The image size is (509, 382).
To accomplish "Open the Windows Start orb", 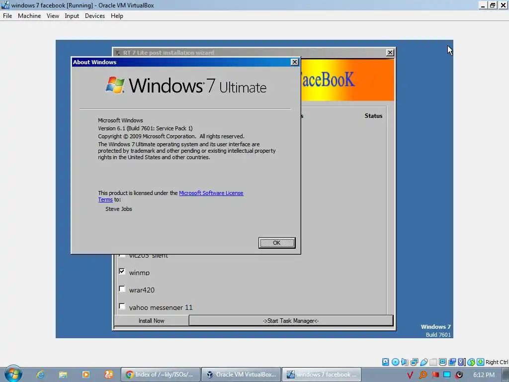I will click(13, 374).
